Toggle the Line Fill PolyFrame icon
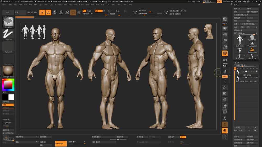 tap(225, 112)
